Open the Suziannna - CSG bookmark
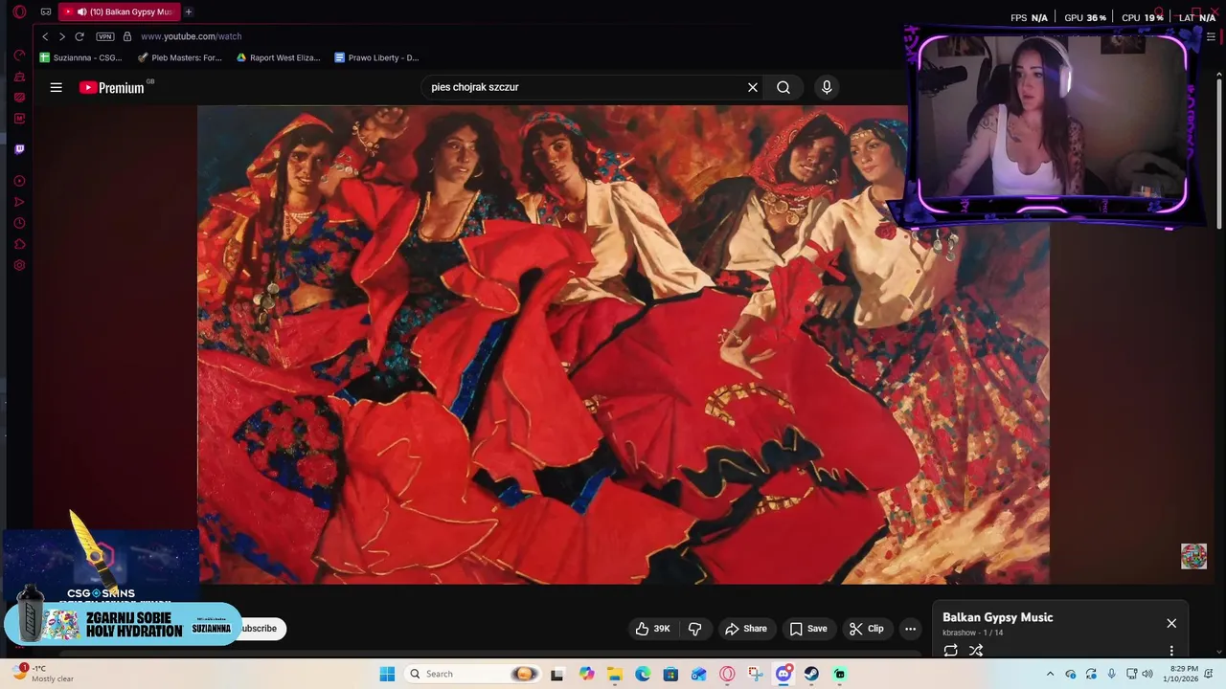This screenshot has width=1226, height=689. pyautogui.click(x=81, y=57)
